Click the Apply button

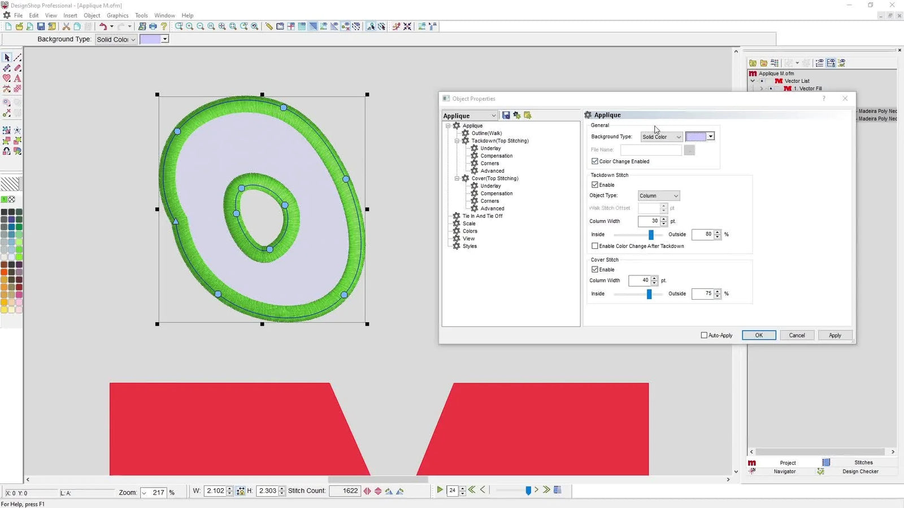[x=835, y=335]
